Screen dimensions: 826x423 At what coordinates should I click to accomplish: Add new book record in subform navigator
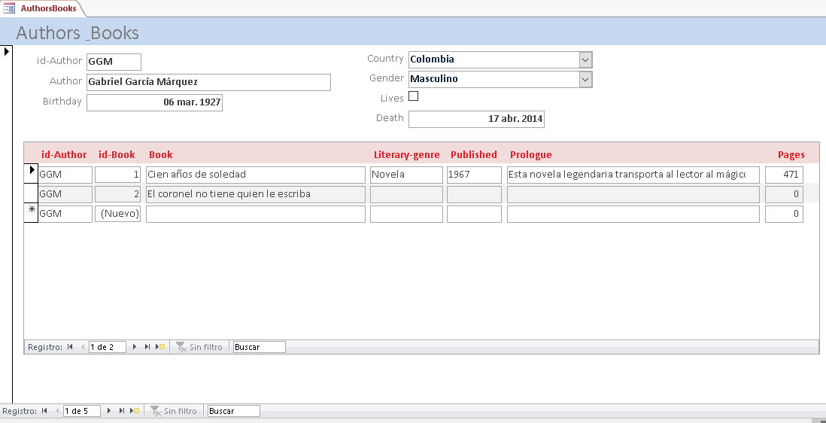[x=160, y=347]
